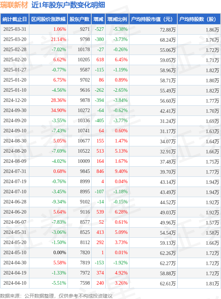Select the 0.00% price change cell
This screenshot has height=299, width=221.
[x=59, y=253]
